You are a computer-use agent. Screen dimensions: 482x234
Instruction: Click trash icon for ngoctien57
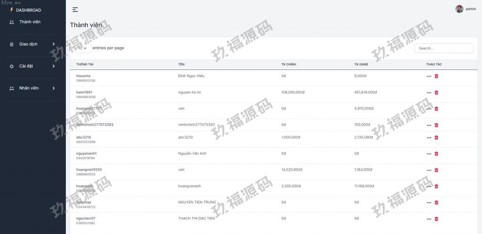(x=436, y=218)
